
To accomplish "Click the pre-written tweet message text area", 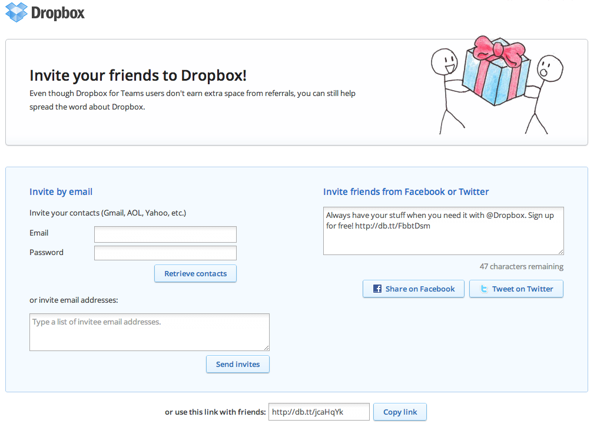I will [x=443, y=231].
